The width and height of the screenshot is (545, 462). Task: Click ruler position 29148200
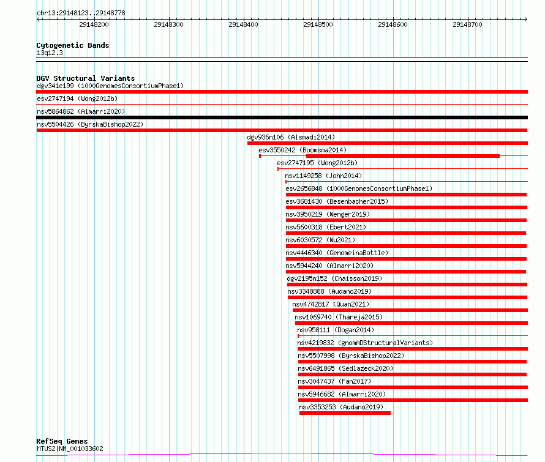coord(94,24)
